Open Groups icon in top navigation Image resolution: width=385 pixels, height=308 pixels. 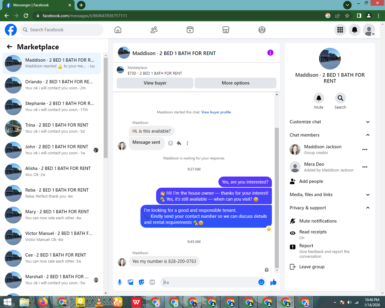pos(262,30)
